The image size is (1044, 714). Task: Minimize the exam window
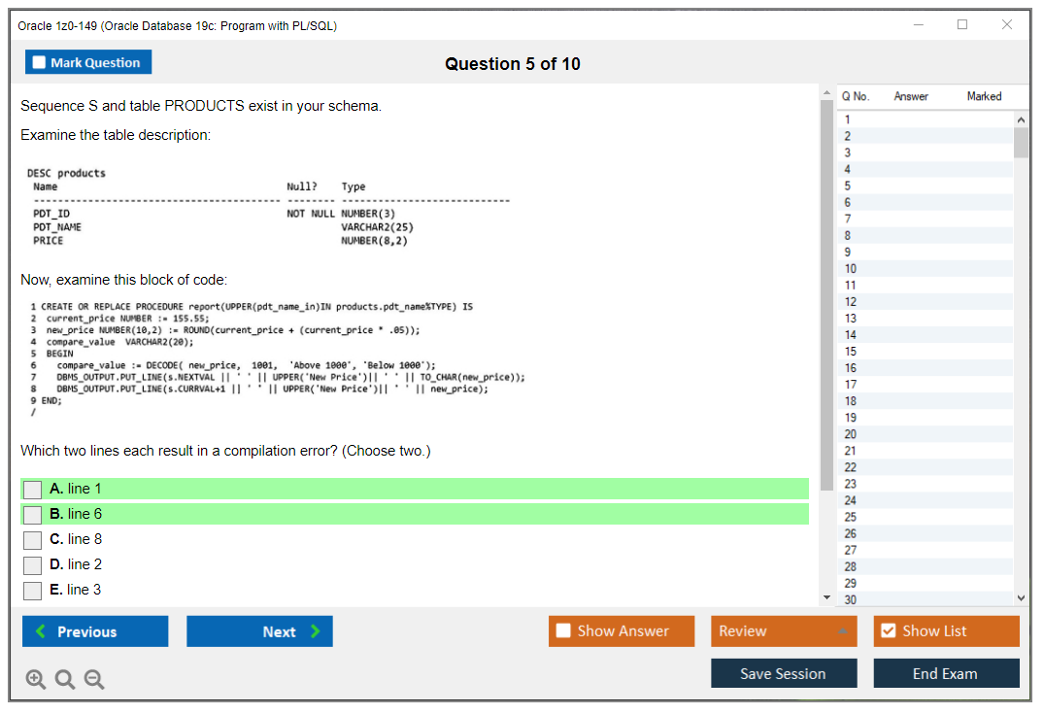pyautogui.click(x=918, y=25)
